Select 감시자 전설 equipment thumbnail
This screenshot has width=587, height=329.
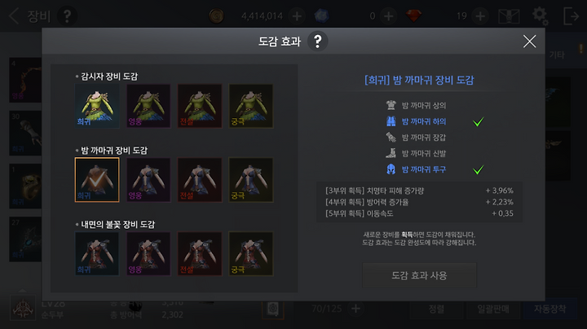200,106
